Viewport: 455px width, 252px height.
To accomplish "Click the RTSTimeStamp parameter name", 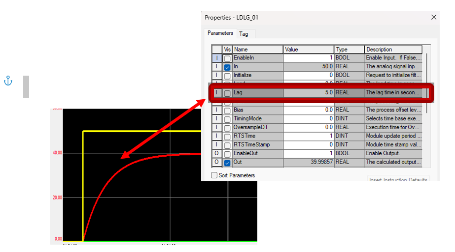I will (x=251, y=144).
